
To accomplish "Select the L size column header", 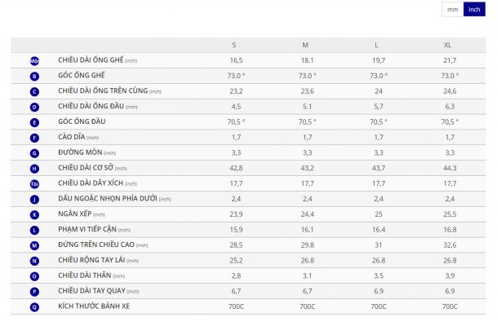I will (378, 45).
